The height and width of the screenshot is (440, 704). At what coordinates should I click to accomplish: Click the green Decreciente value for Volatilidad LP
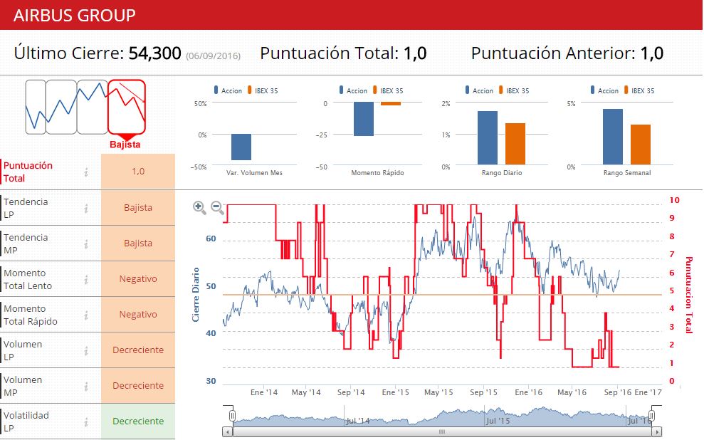point(138,421)
